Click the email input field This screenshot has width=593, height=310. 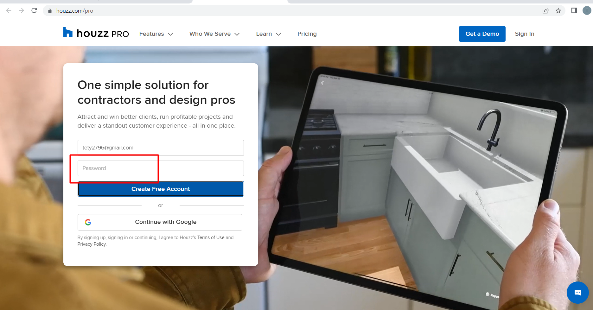(161, 148)
